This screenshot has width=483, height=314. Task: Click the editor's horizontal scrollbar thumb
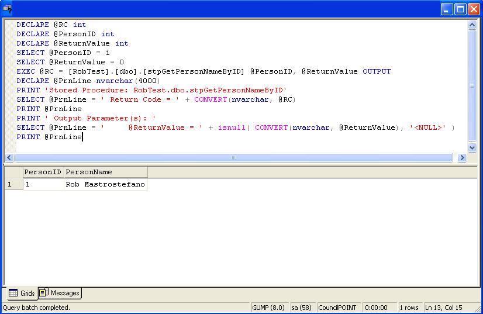234,158
